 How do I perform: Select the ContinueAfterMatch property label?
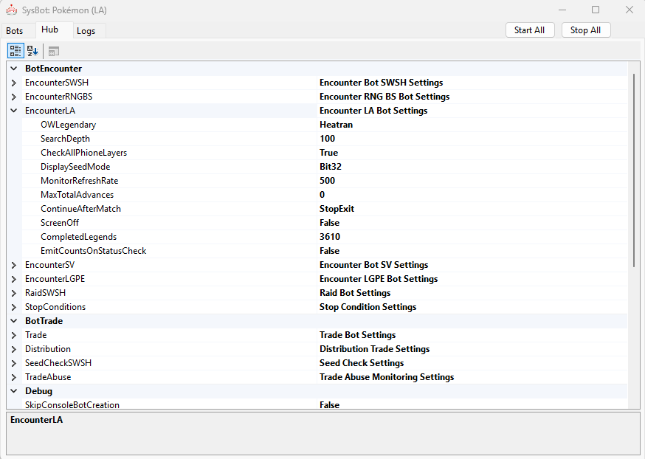coord(80,209)
